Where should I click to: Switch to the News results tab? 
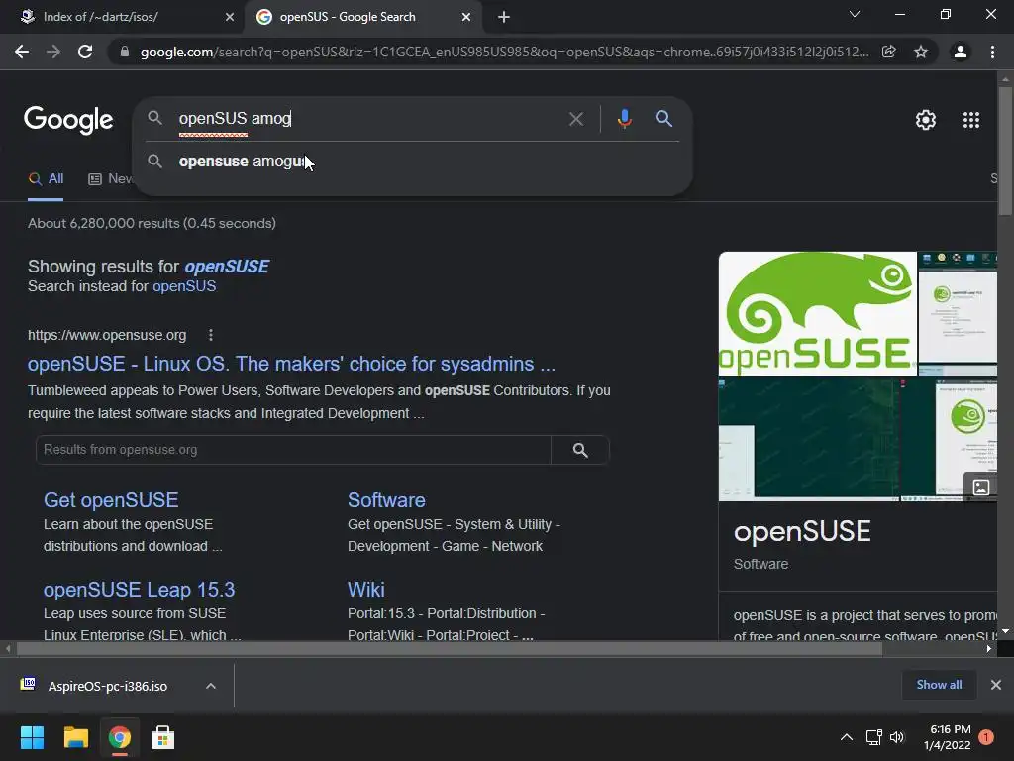click(111, 179)
